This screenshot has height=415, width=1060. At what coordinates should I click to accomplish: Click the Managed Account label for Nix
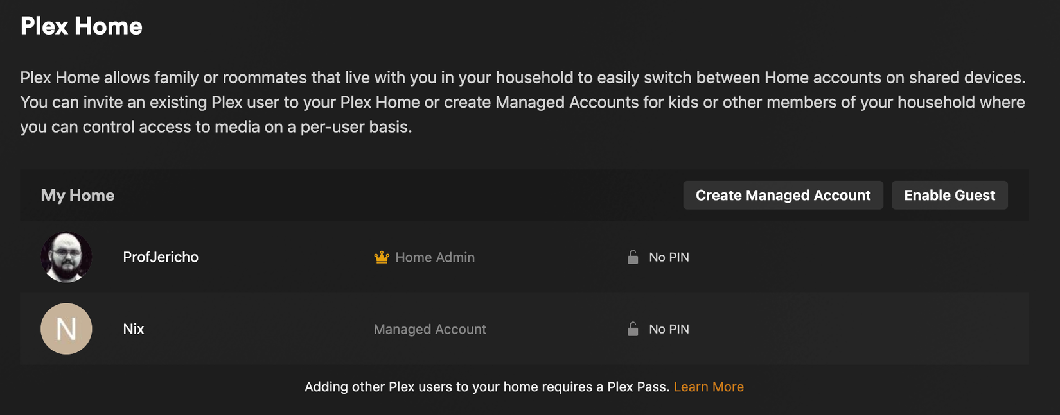[x=430, y=329]
